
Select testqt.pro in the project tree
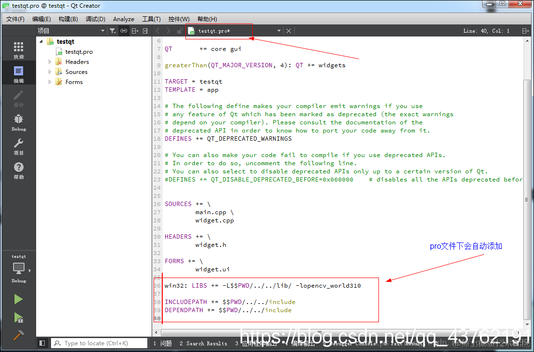click(78, 52)
